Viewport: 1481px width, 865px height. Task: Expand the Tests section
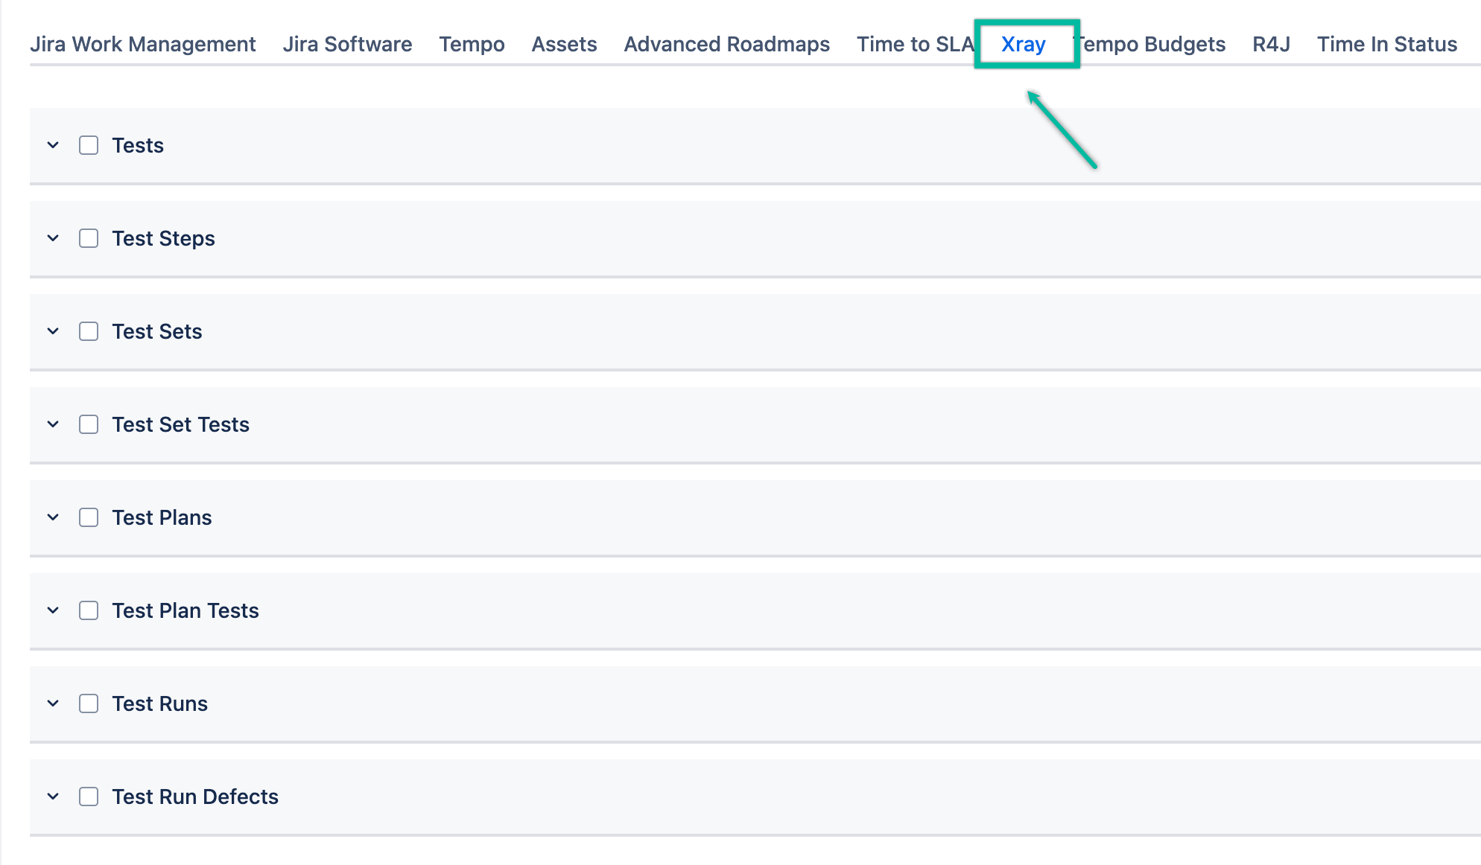pos(52,145)
